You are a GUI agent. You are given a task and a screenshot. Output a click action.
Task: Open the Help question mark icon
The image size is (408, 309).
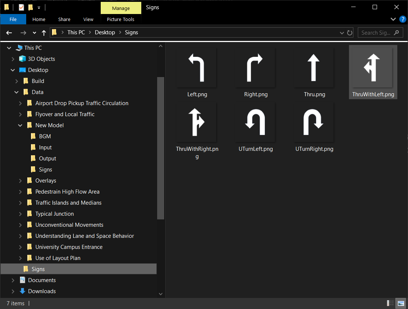tap(402, 19)
